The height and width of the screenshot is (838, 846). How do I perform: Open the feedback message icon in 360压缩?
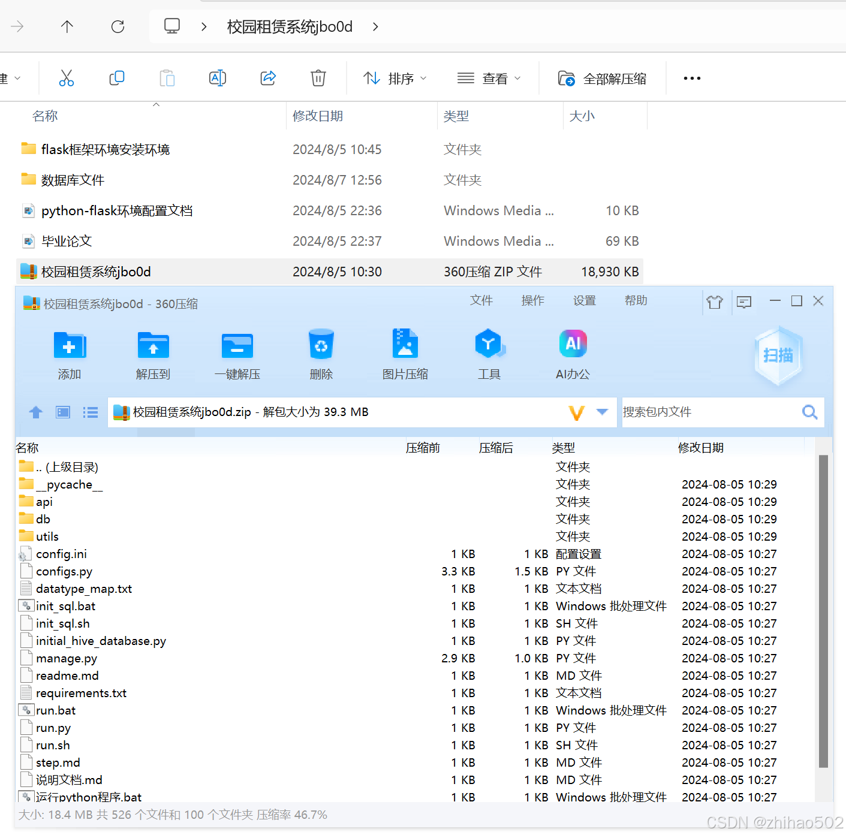click(x=744, y=302)
